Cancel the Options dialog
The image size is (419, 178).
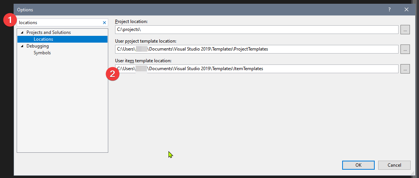pyautogui.click(x=394, y=165)
